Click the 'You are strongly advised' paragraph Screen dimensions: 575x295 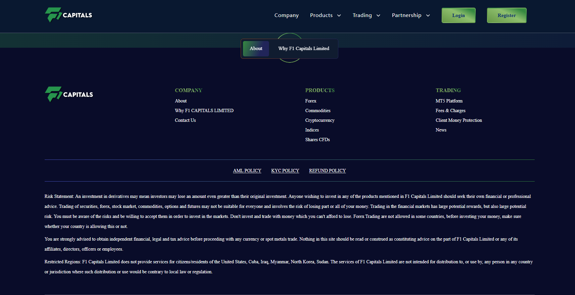point(281,244)
